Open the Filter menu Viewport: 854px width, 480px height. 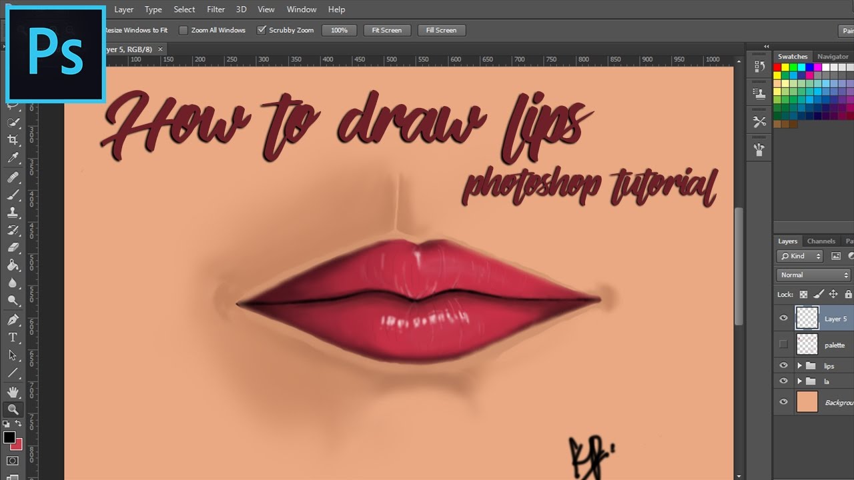(x=216, y=9)
